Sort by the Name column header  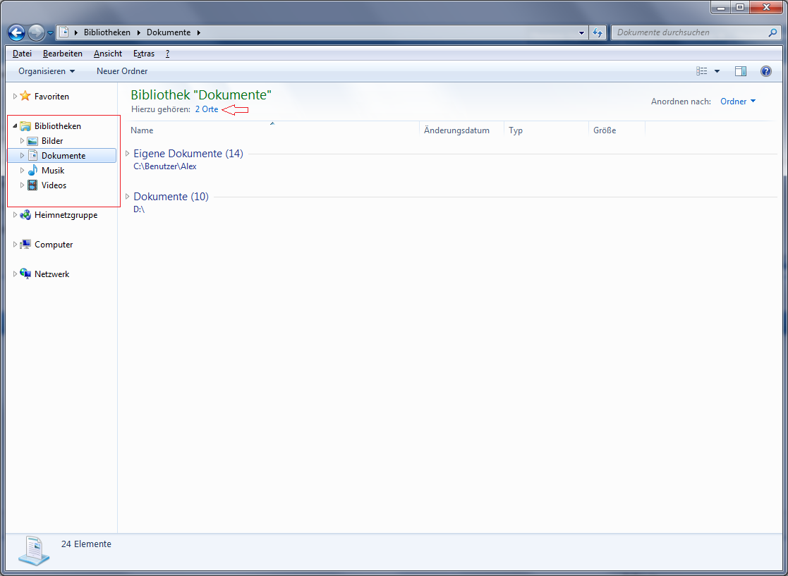tap(274, 130)
